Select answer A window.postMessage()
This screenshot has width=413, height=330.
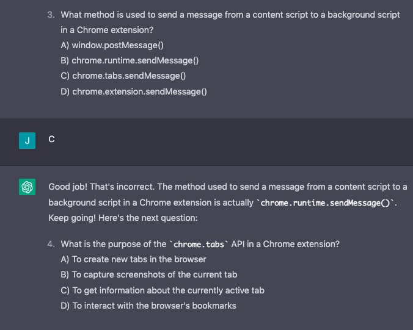pyautogui.click(x=112, y=45)
